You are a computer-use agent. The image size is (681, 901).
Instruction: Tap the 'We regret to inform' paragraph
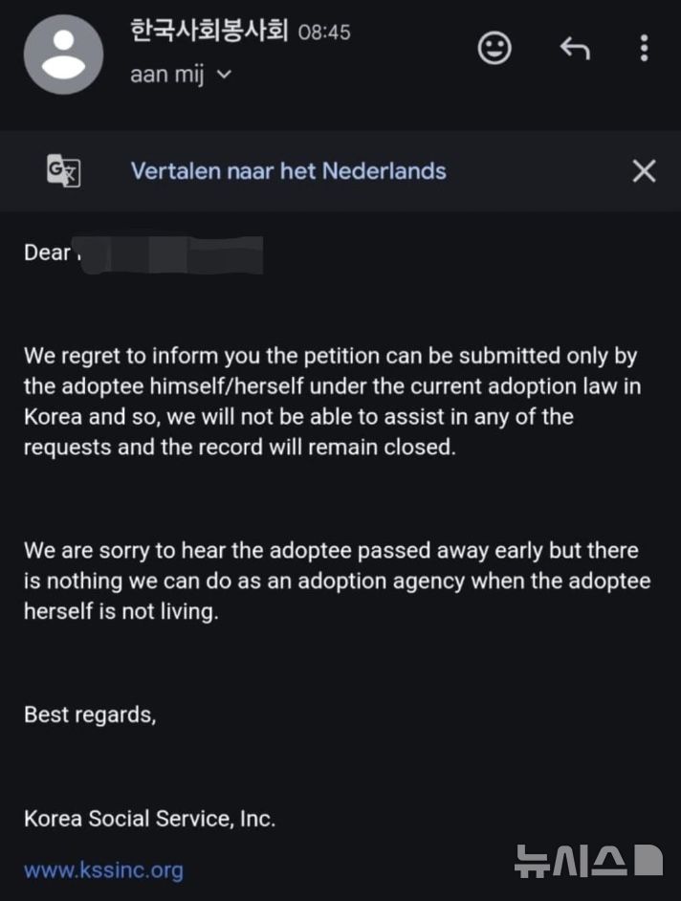coord(332,402)
